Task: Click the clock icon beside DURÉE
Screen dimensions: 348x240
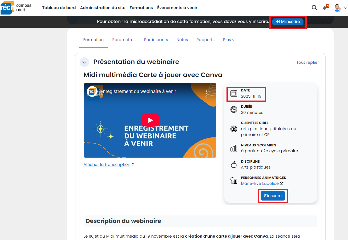Action: [x=234, y=109]
